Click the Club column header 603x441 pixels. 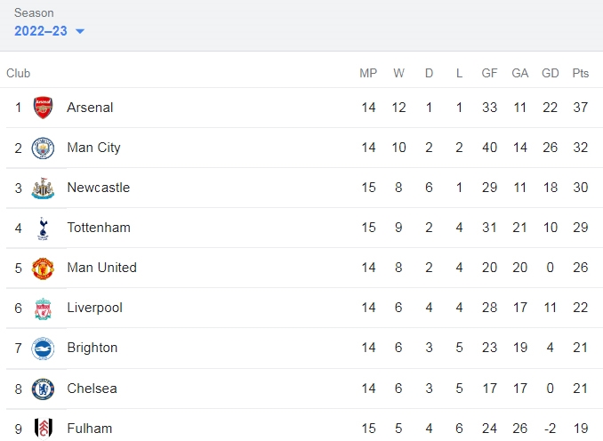[x=18, y=73]
